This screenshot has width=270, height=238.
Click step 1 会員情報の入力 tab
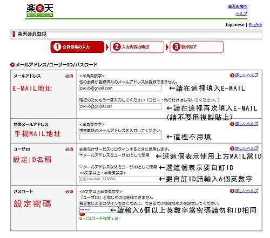[x=77, y=47]
